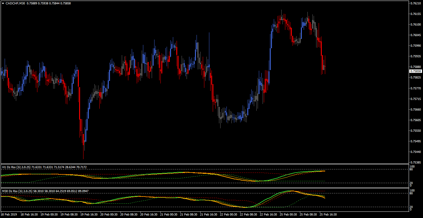Click price level 0.75660 on the axis
423x218 pixels.
[415, 110]
